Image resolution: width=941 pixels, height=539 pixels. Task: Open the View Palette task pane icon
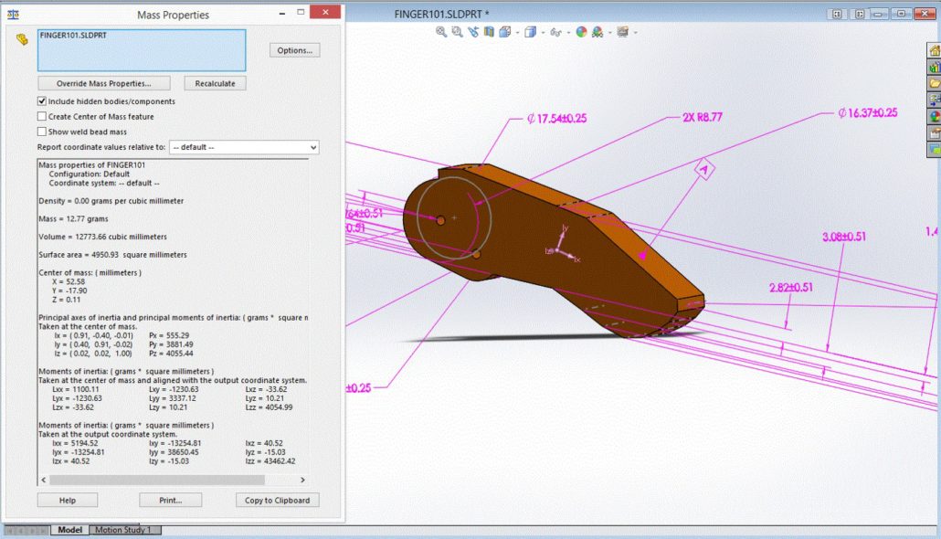click(935, 100)
